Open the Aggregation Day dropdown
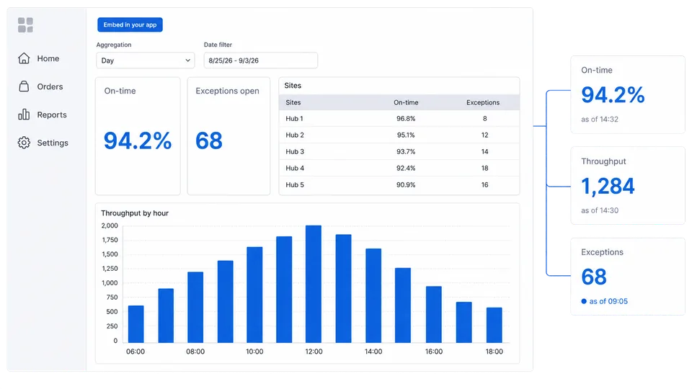This screenshot has height=389, width=692. (146, 61)
